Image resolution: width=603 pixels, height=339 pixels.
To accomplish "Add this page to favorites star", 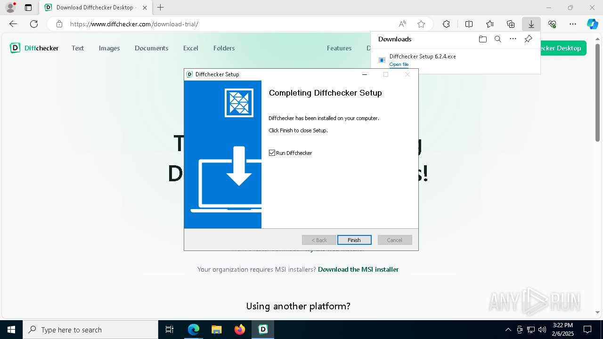I will (421, 24).
